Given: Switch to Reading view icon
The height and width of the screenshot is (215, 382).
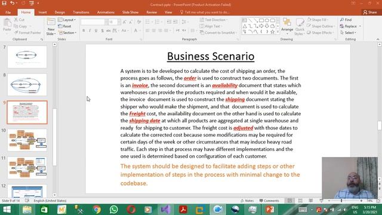Looking at the screenshot, I should point(311,201).
